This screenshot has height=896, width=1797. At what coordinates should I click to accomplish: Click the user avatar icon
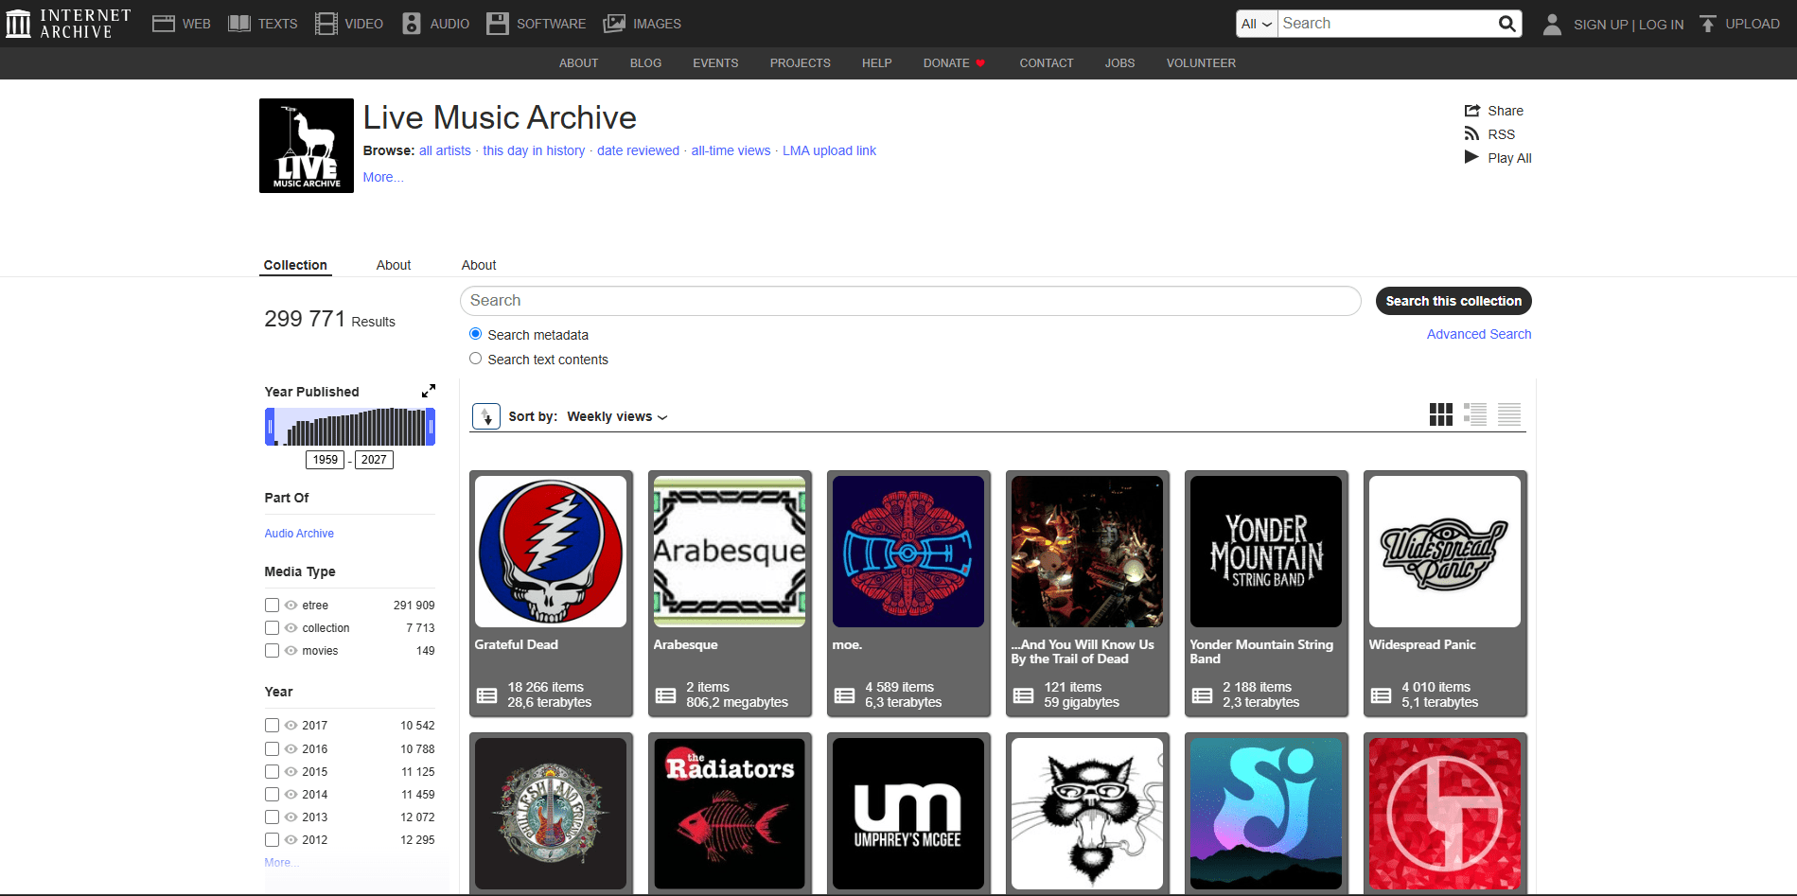[1552, 24]
